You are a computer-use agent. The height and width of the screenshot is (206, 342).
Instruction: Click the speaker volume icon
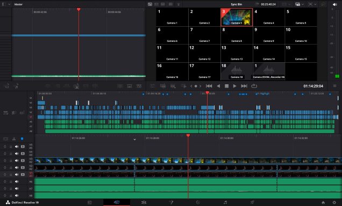pos(335,4)
